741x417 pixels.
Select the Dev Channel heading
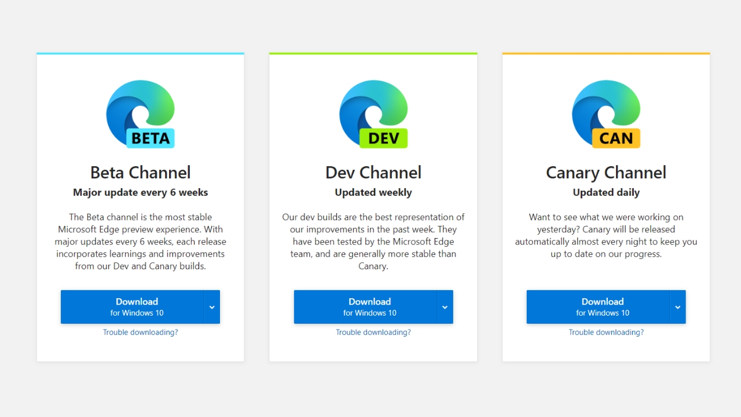(x=373, y=173)
